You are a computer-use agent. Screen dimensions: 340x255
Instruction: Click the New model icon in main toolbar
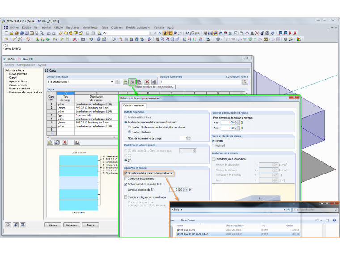(x=7, y=33)
